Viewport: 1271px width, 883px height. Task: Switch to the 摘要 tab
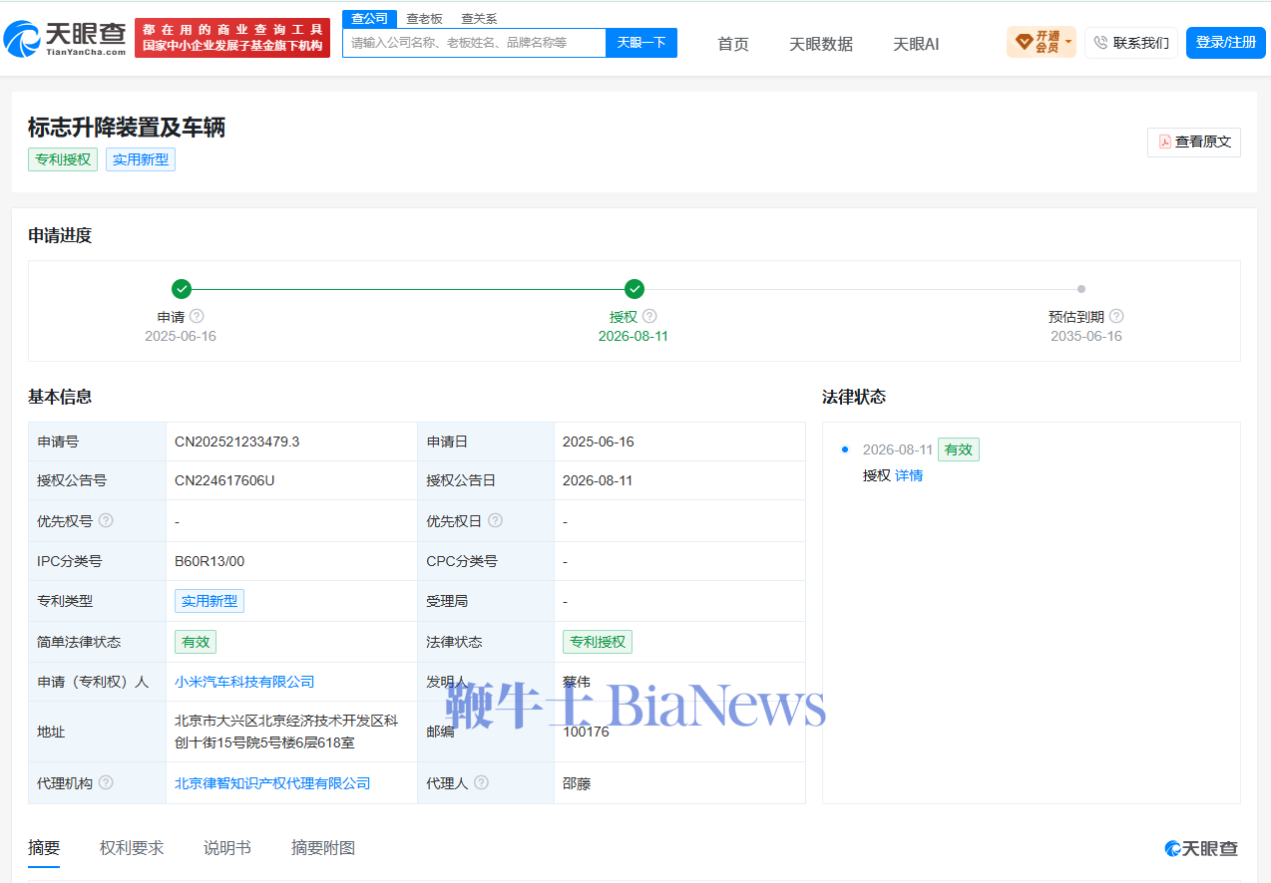pyautogui.click(x=44, y=848)
